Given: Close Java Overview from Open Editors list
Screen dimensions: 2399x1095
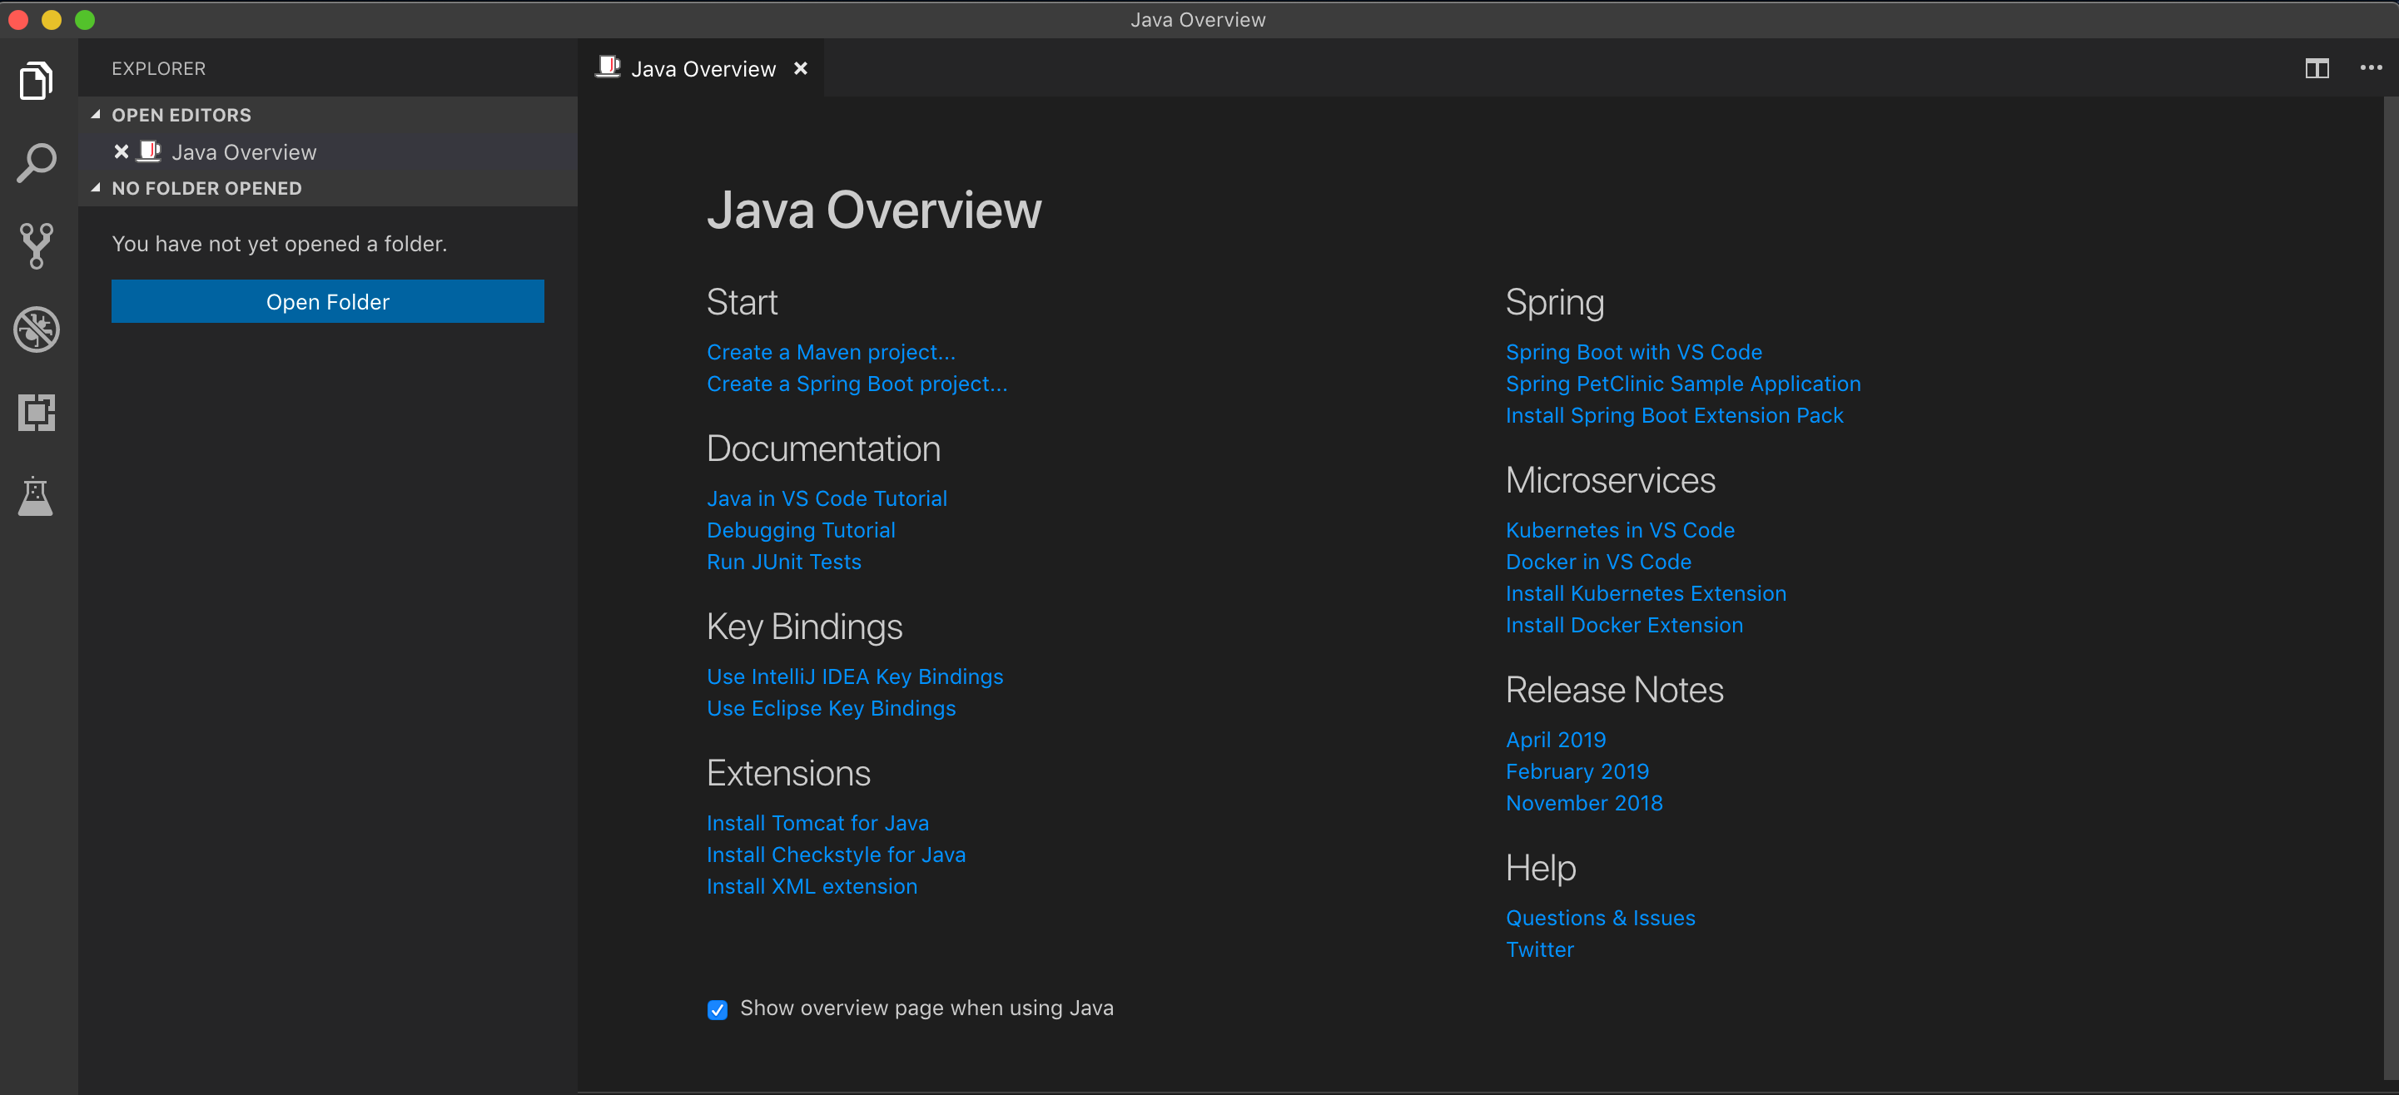Looking at the screenshot, I should click(x=121, y=151).
